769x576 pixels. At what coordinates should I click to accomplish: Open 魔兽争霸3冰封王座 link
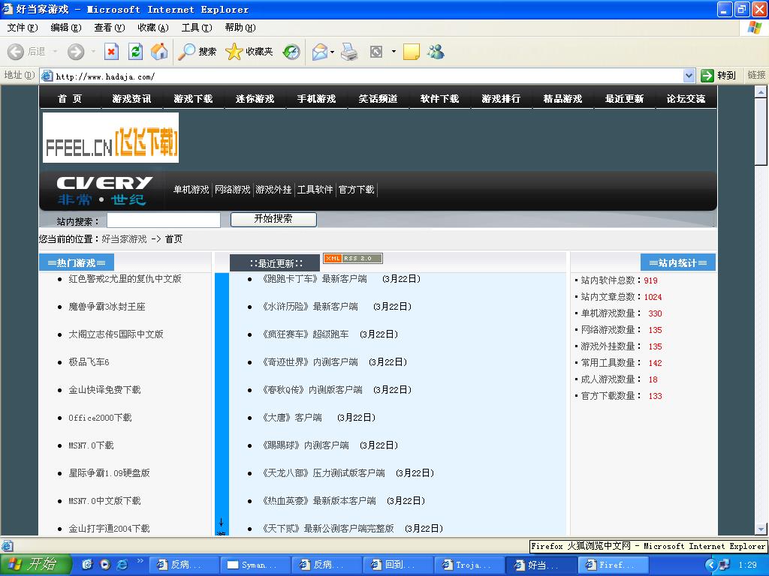(107, 307)
